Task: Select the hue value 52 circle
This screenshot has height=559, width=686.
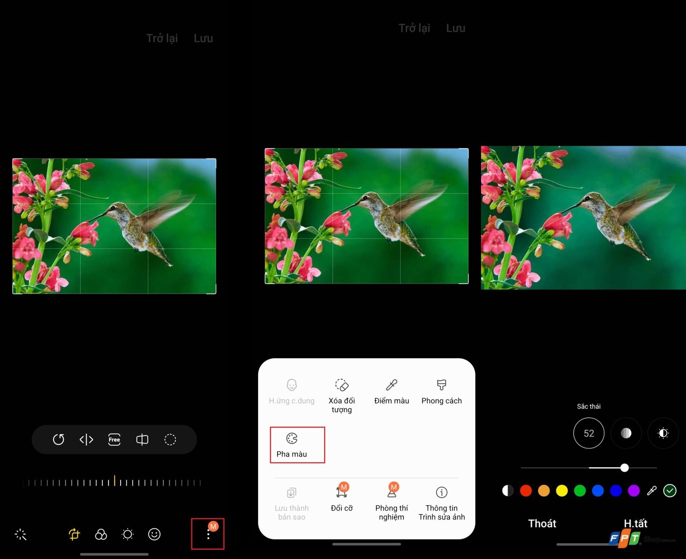Action: tap(589, 433)
